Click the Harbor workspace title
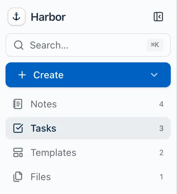Viewport: 177px width, 194px height. [x=48, y=17]
